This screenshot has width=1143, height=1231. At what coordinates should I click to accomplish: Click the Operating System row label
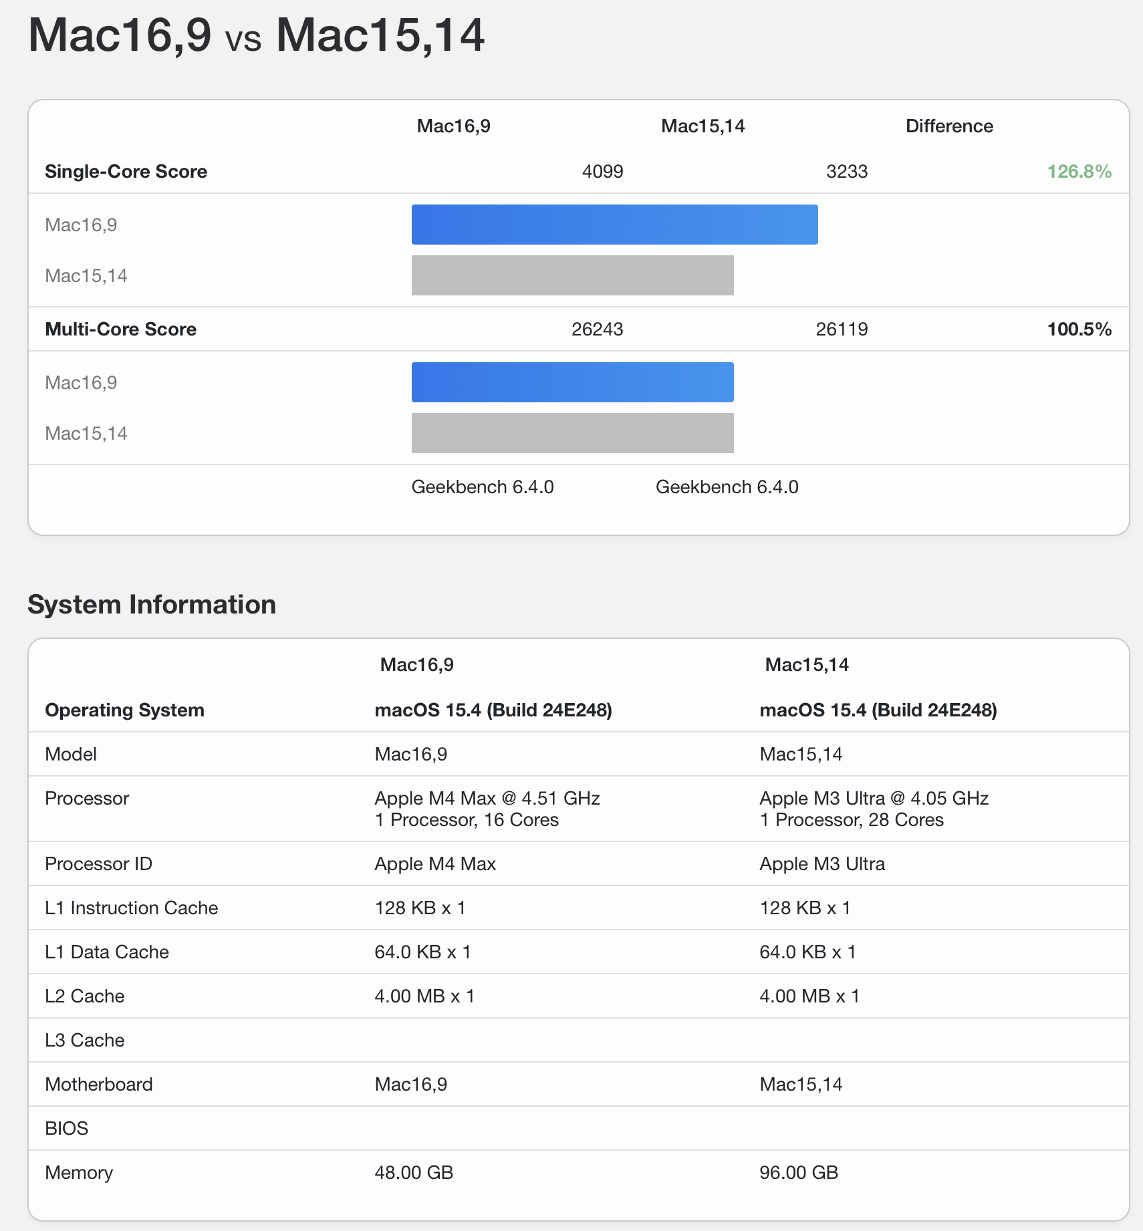click(x=124, y=710)
